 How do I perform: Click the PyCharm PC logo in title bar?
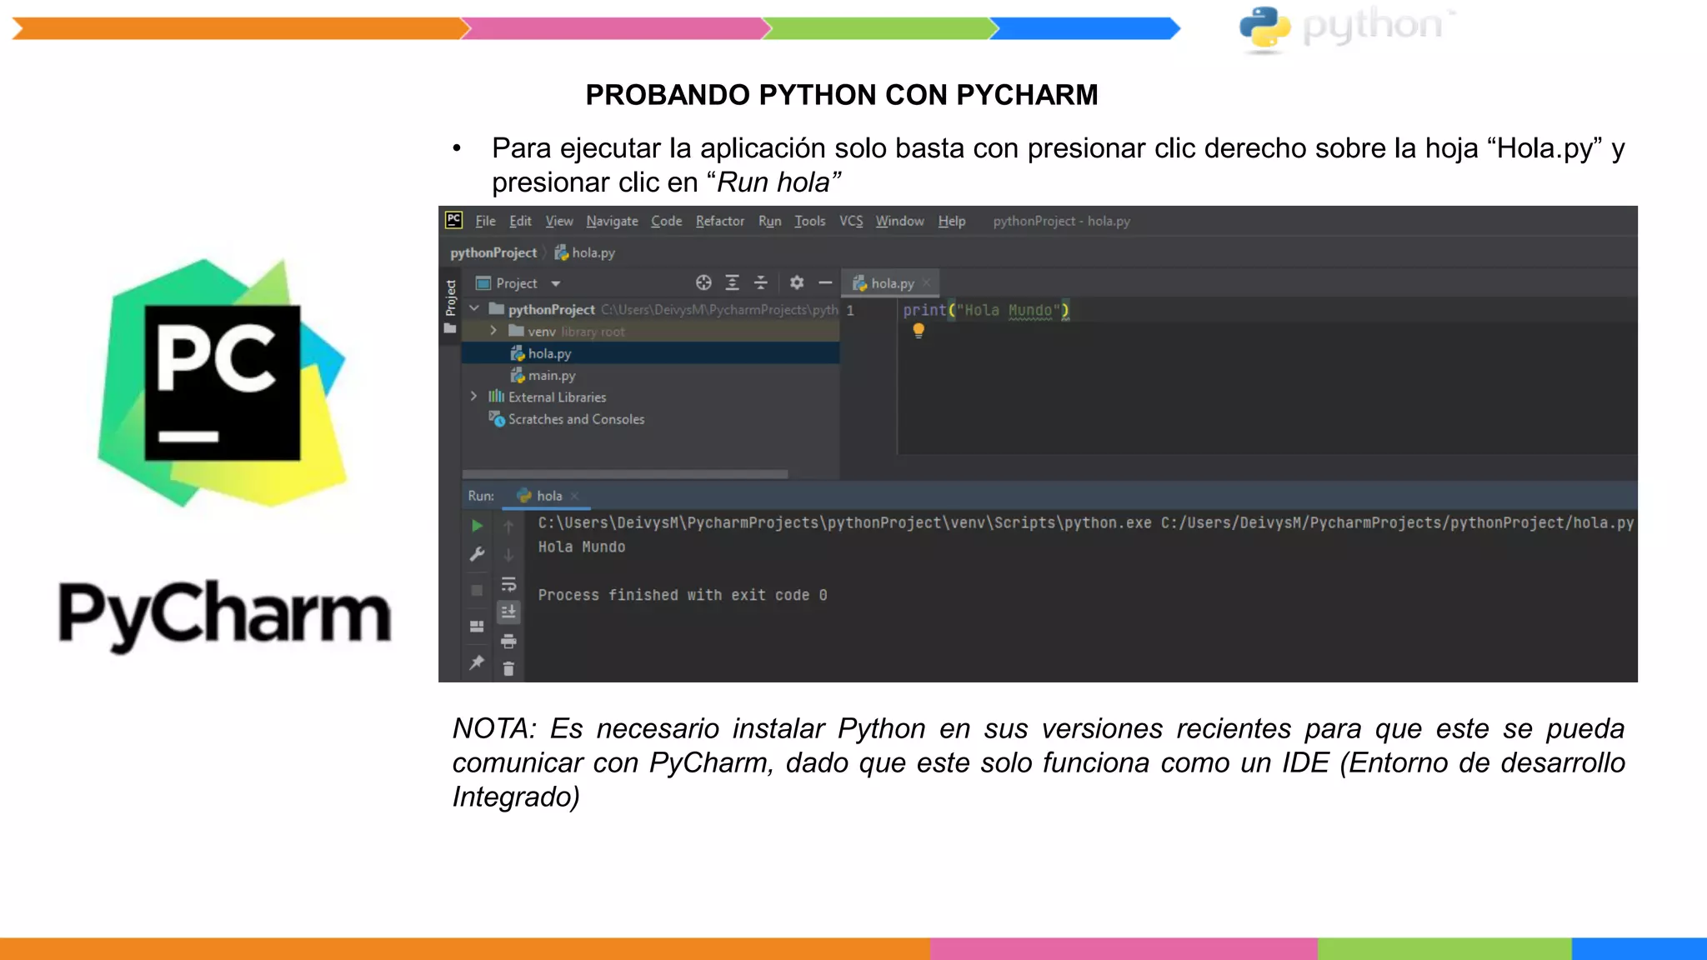[453, 220]
